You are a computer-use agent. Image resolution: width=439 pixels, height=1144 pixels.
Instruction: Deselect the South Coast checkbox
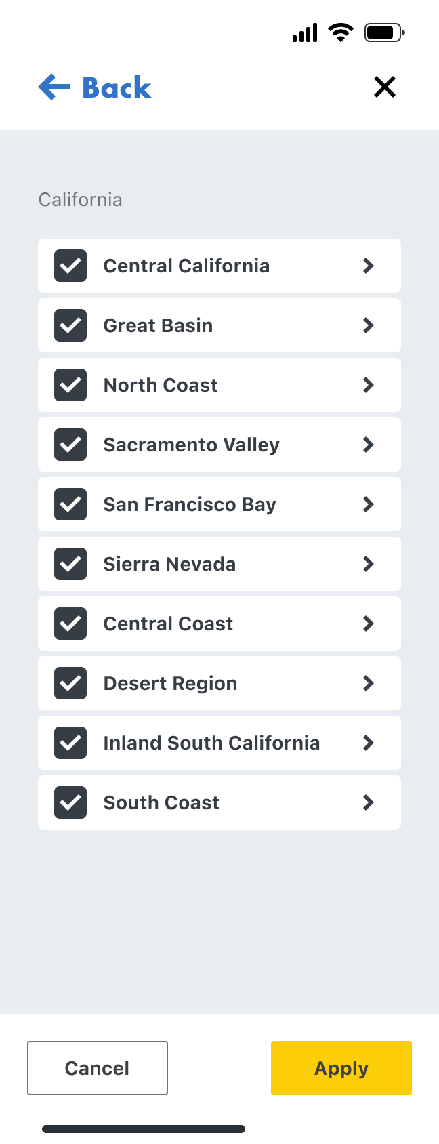coord(70,802)
